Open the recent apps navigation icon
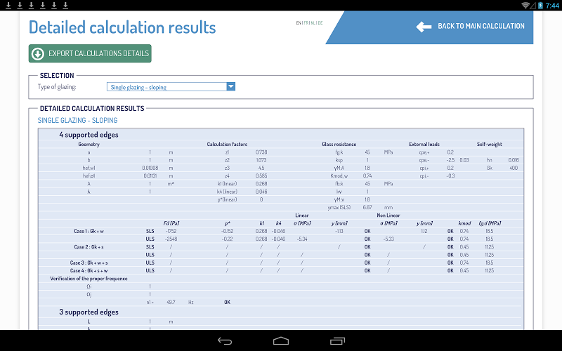The height and width of the screenshot is (351, 562). click(x=337, y=341)
